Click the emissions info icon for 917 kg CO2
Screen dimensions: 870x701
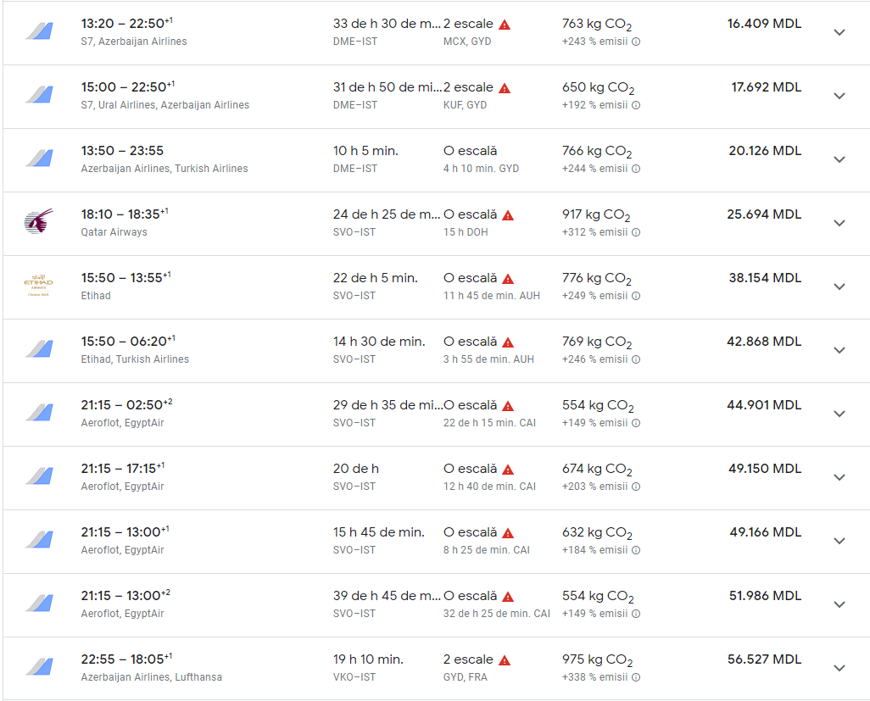[x=636, y=232]
